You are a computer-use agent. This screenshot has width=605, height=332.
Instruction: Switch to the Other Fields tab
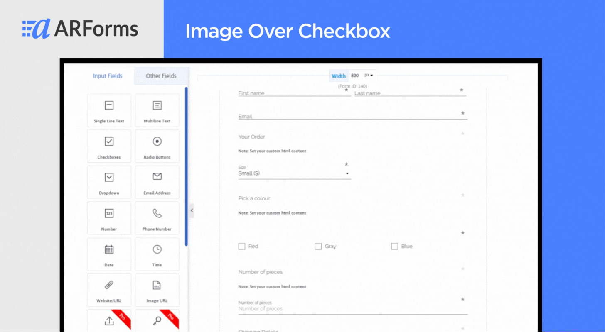(x=161, y=76)
